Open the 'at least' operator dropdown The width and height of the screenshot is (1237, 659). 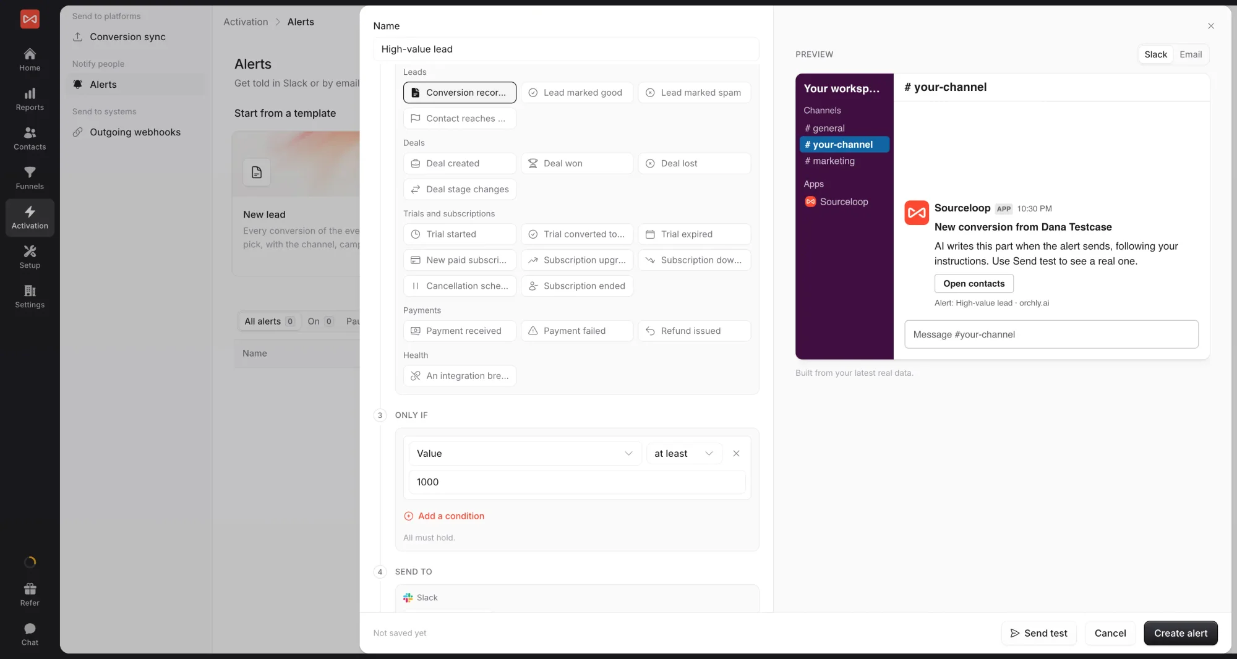[x=683, y=453]
